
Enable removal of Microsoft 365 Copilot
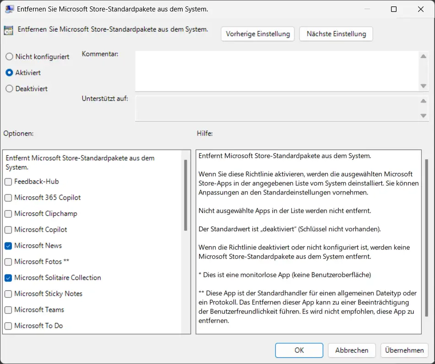coord(9,198)
